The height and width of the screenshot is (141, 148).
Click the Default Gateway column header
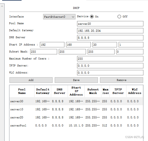[x=43, y=91]
